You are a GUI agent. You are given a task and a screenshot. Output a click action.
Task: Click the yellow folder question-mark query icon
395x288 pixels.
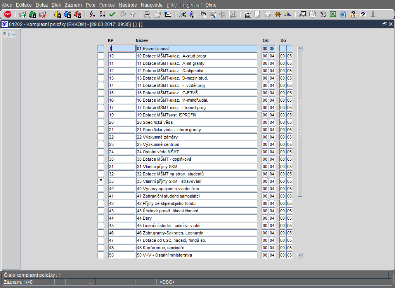coord(57,15)
